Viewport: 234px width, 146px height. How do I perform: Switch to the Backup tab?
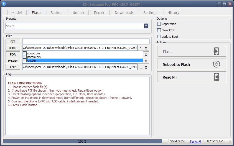click(x=56, y=12)
